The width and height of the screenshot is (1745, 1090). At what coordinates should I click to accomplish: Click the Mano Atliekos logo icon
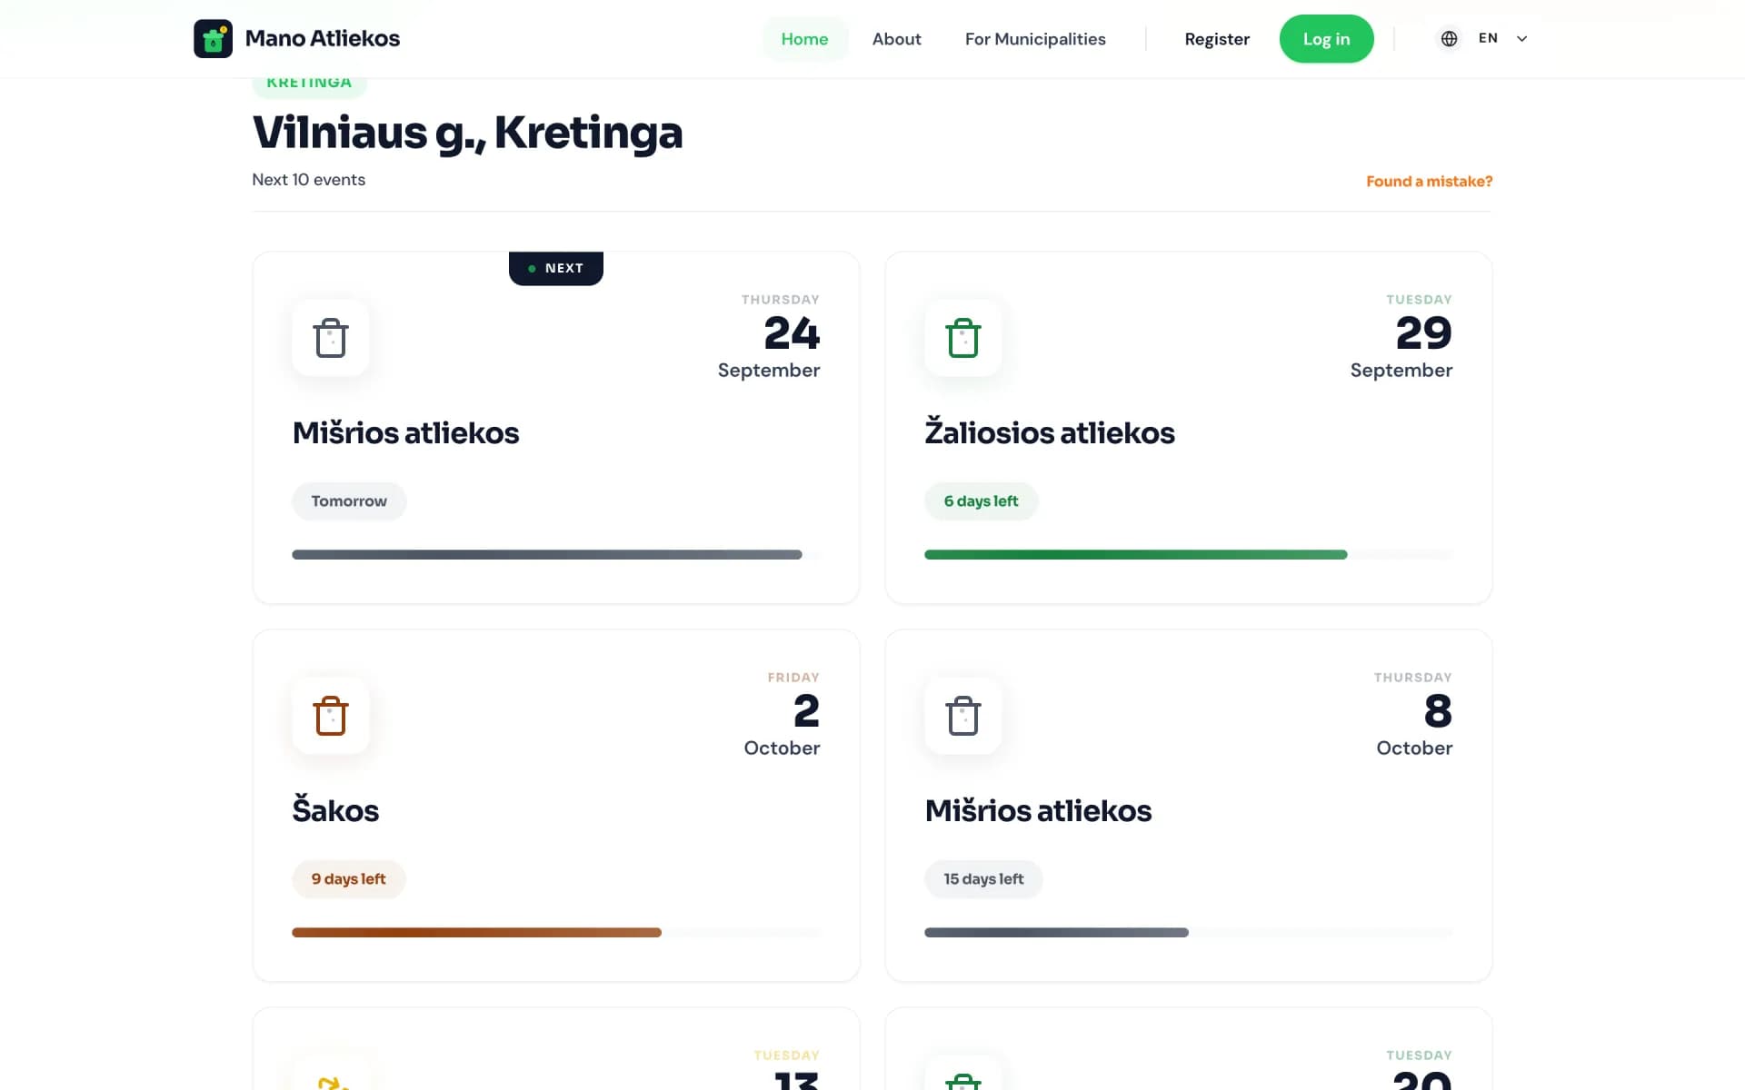coord(213,39)
